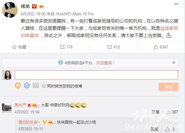185x133 pixels.
Task: Like the post with 6347 thumbs up
Action: pos(161,47)
